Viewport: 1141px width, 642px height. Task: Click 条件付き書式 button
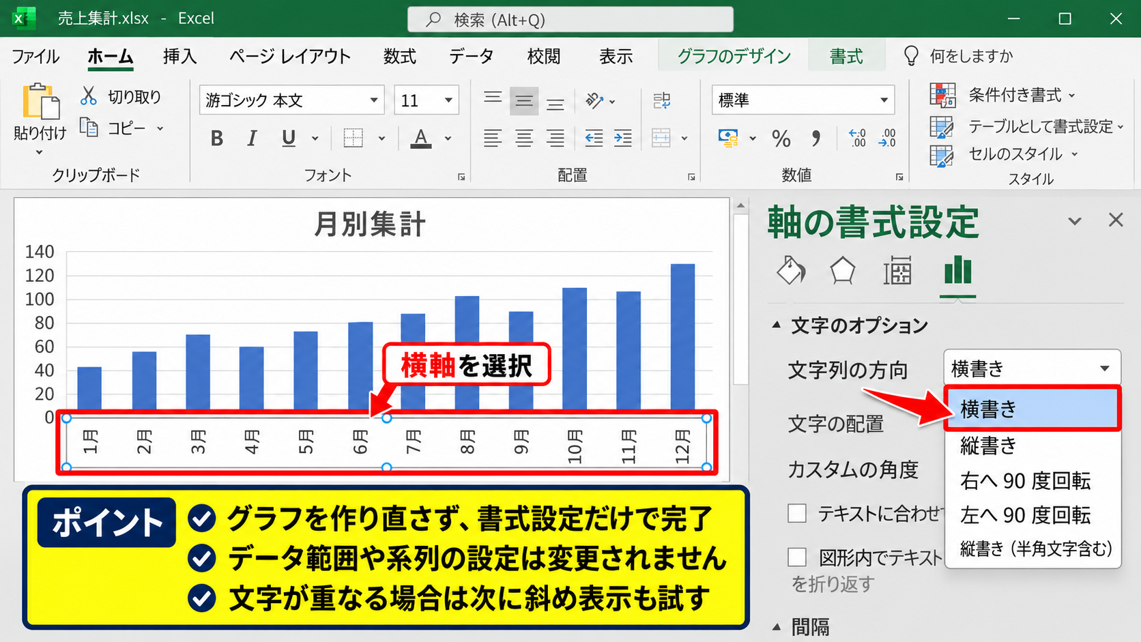1002,95
